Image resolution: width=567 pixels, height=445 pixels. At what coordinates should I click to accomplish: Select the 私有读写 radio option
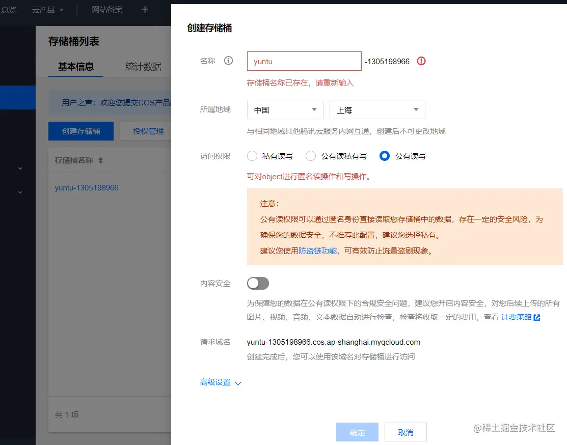252,156
